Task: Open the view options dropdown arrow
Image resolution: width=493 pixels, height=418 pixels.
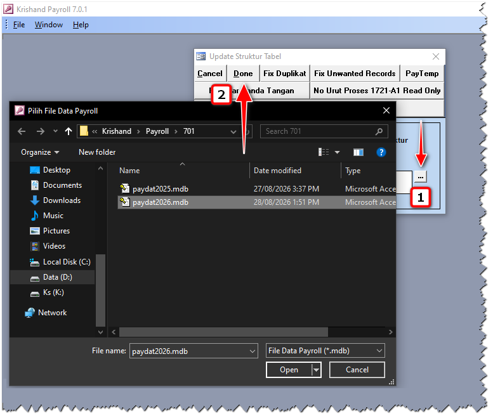Action: [x=338, y=152]
